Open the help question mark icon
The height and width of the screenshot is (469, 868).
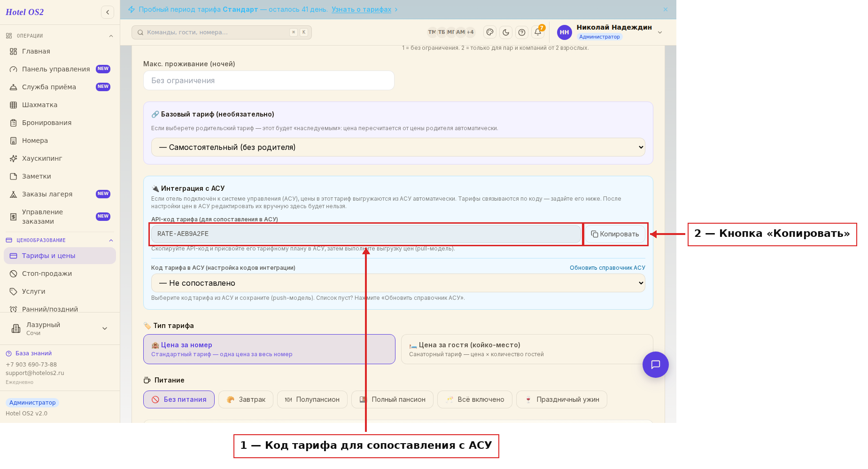pyautogui.click(x=522, y=32)
